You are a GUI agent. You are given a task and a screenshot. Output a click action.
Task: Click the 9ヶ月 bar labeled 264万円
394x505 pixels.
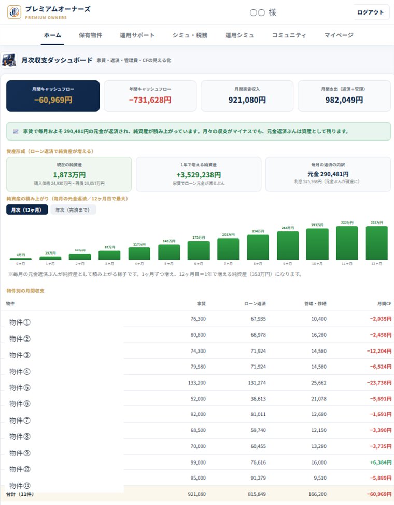point(288,245)
